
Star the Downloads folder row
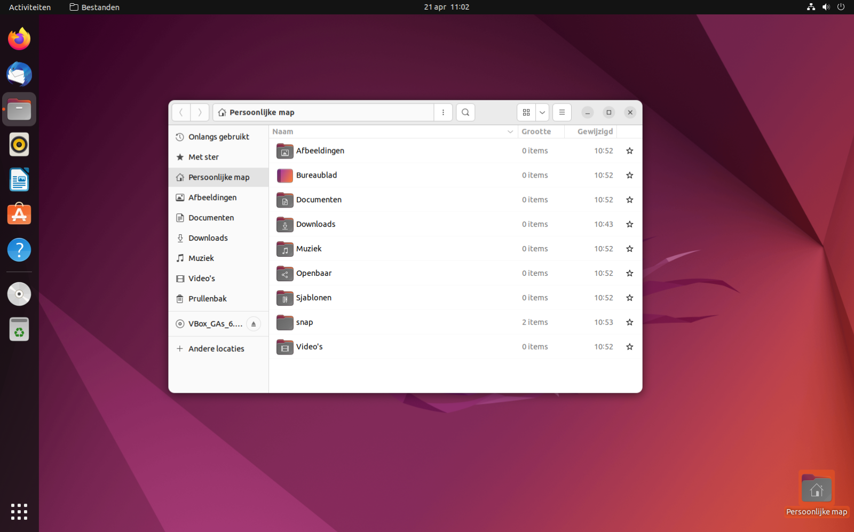630,225
